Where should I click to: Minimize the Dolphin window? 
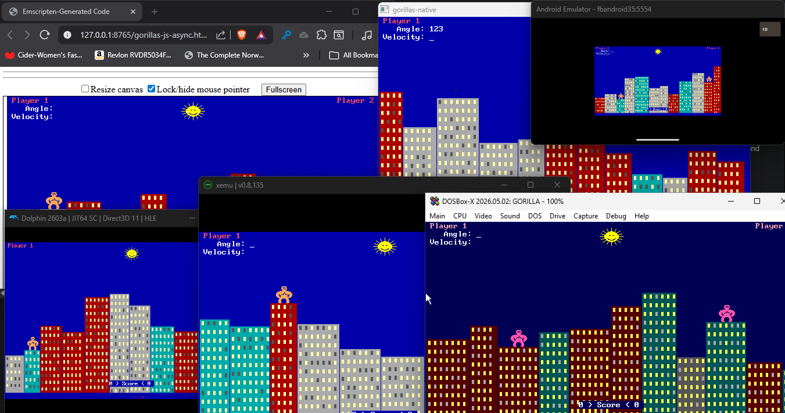click(x=192, y=218)
